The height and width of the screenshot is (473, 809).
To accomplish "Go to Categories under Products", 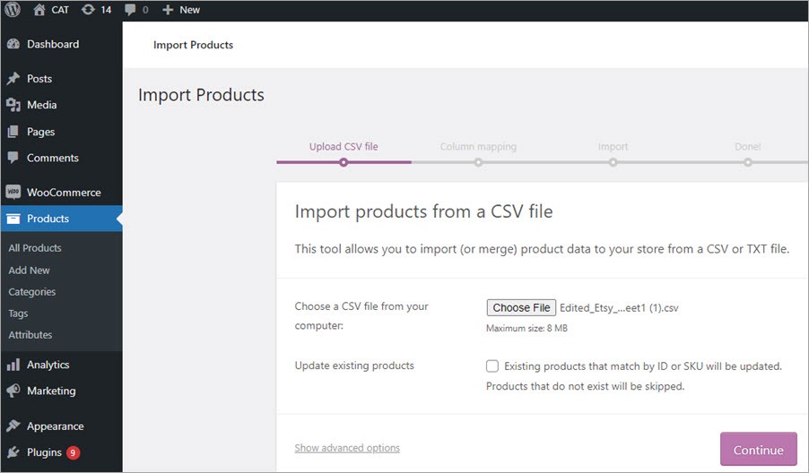I will (x=32, y=292).
